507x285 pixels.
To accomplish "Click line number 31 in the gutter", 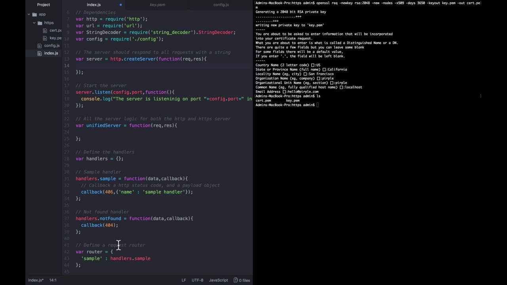I will coord(67,179).
